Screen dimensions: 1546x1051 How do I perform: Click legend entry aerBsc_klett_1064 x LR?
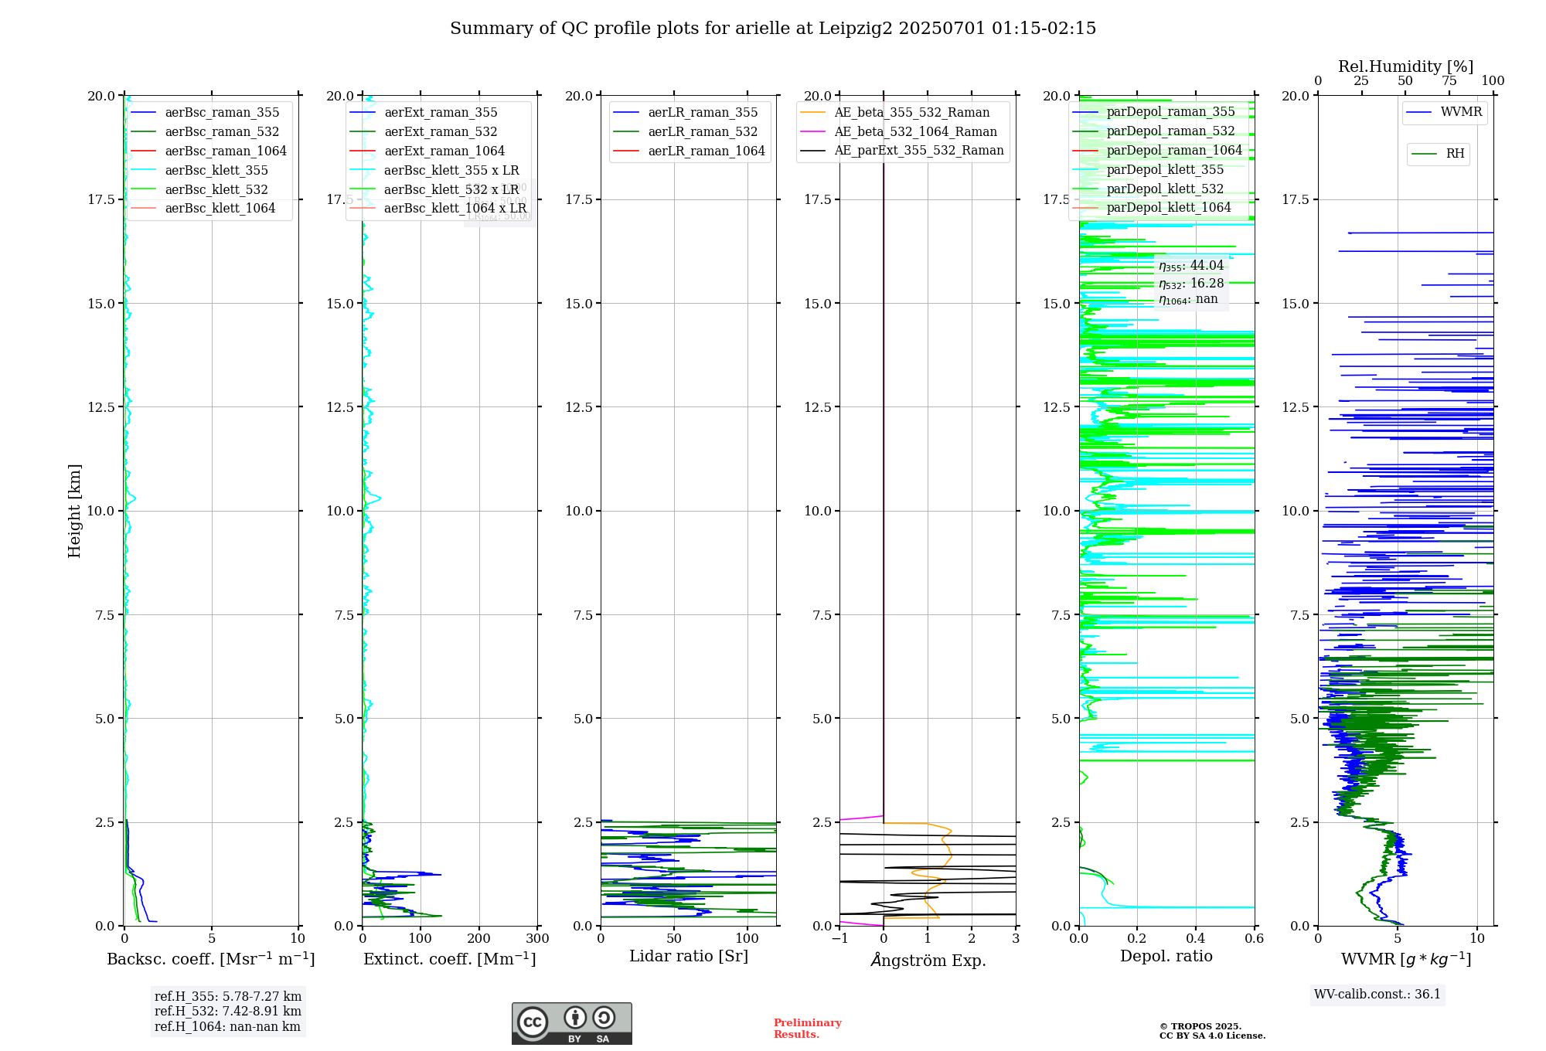438,209
